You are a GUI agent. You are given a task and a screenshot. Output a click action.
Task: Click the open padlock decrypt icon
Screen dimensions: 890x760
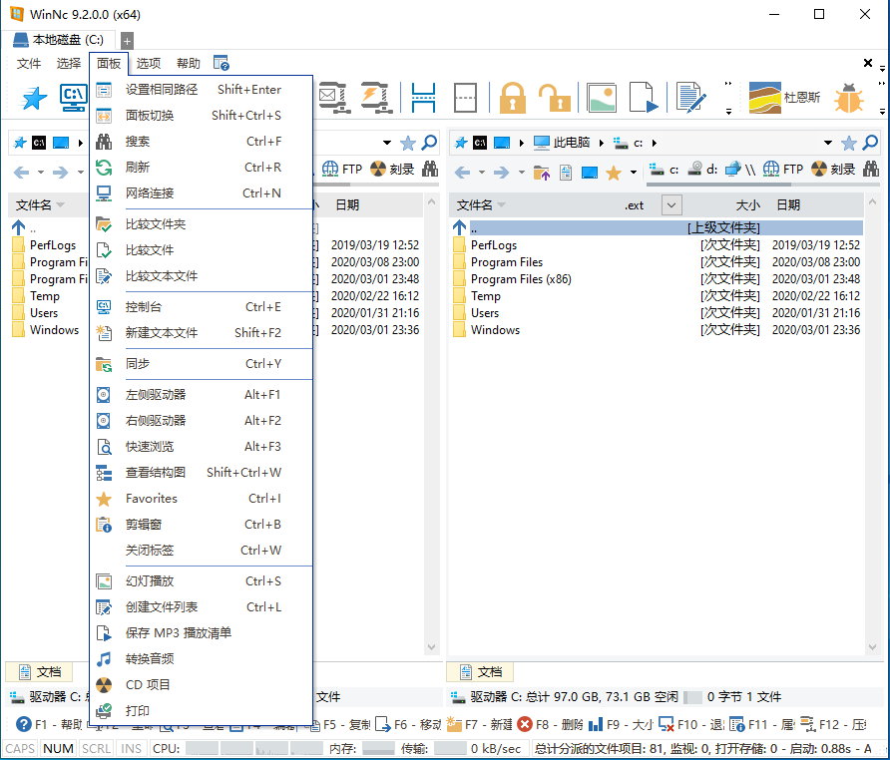(554, 98)
